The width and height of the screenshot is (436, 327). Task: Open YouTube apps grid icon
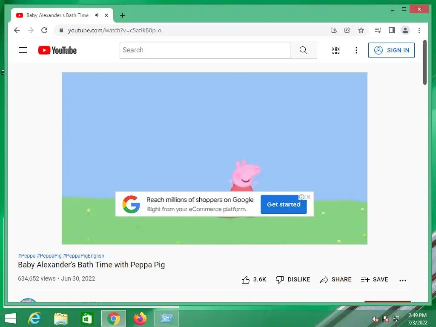[x=336, y=50]
